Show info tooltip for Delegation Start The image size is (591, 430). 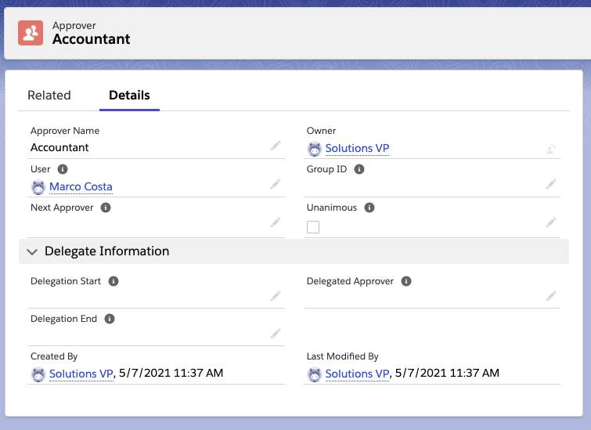point(114,281)
